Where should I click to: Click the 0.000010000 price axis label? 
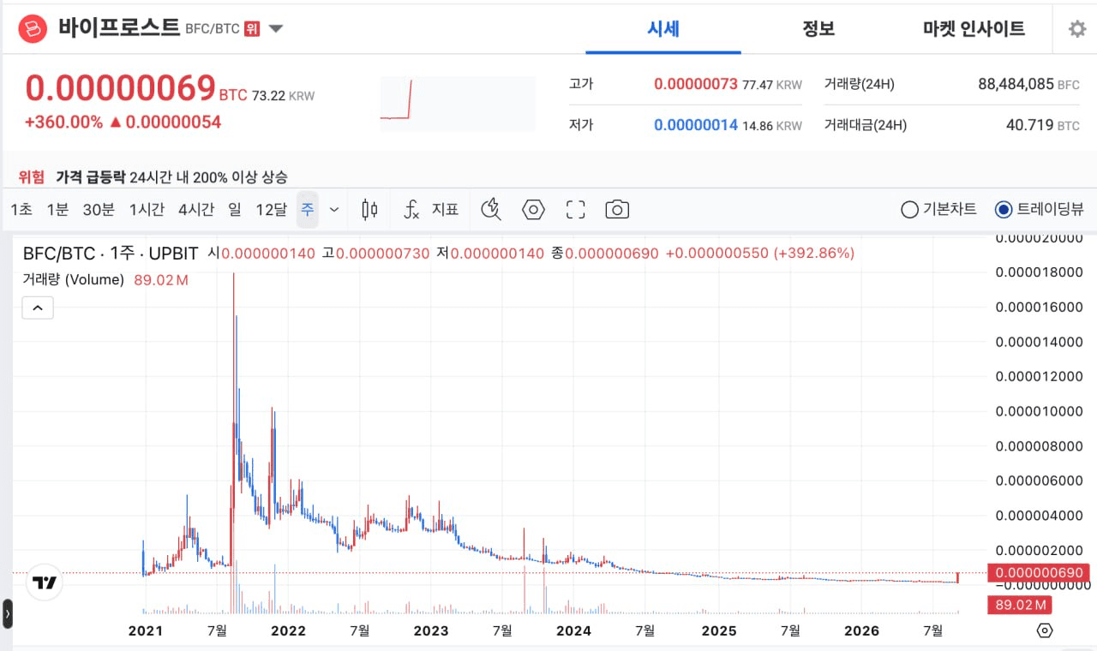coord(1040,411)
